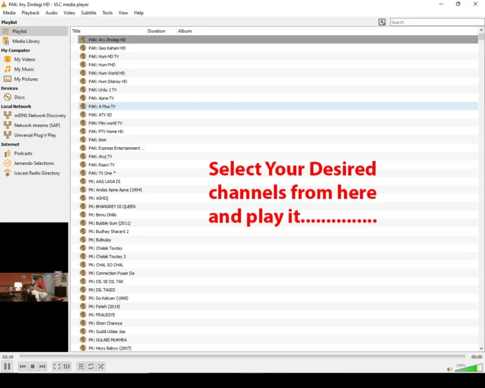Select PAK: Geo Kahani HD channel

coord(107,48)
